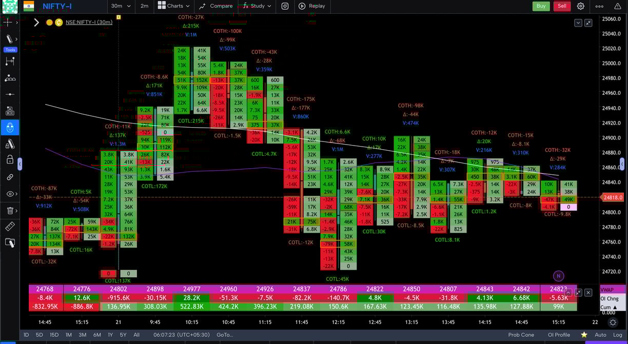This screenshot has height=344, width=628.
Task: Move the lower pane up arrow
Action: 568,292
